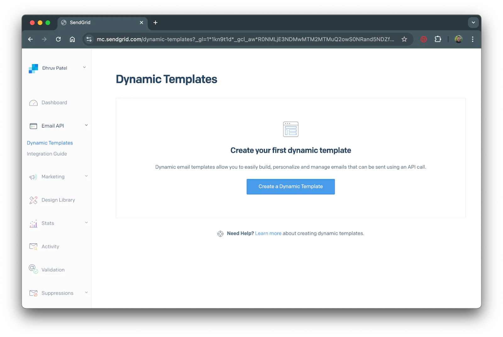Open Dynamic Templates in the sidebar

[50, 143]
